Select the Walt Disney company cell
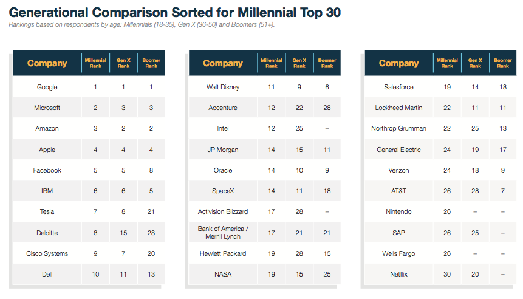 [223, 87]
